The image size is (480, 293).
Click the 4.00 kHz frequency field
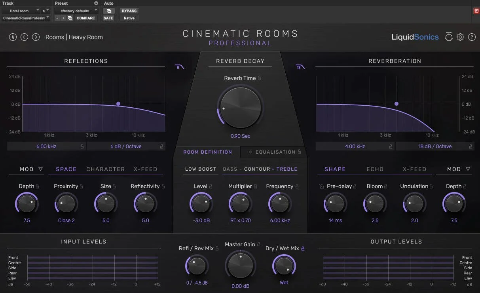355,146
